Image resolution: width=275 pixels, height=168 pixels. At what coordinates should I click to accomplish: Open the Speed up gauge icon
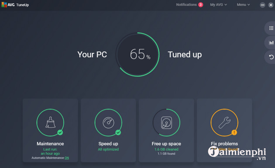(x=108, y=123)
